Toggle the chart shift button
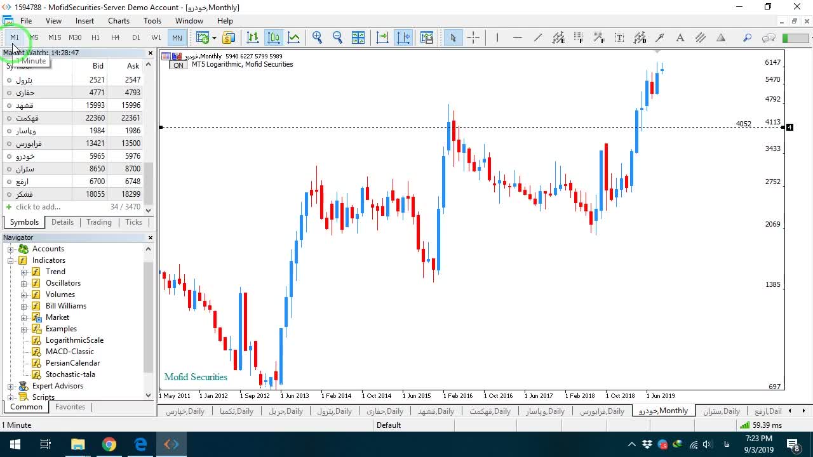813x457 pixels. click(x=403, y=37)
